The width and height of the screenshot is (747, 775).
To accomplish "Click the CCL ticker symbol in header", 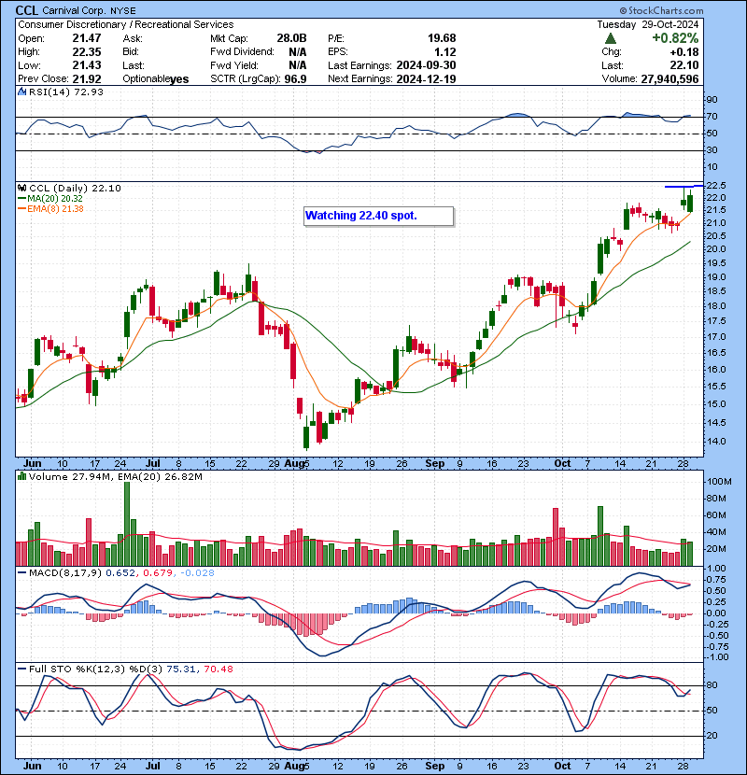I will [27, 10].
